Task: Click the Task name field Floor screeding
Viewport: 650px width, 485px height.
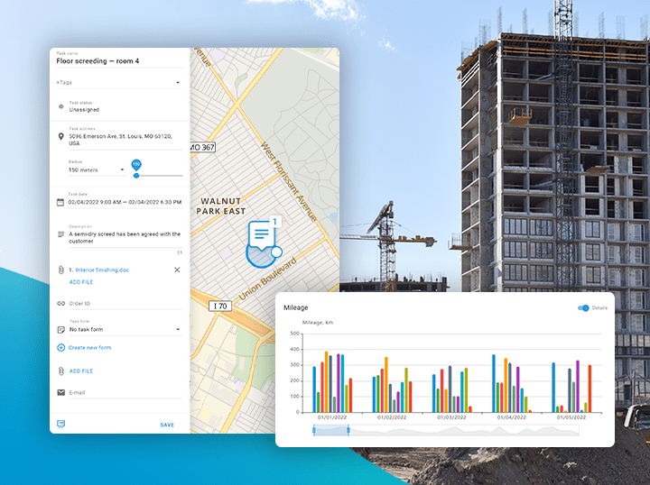Action: click(x=119, y=61)
